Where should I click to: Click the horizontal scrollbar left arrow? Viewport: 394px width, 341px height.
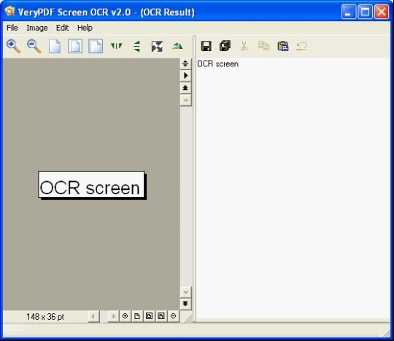[x=93, y=316]
